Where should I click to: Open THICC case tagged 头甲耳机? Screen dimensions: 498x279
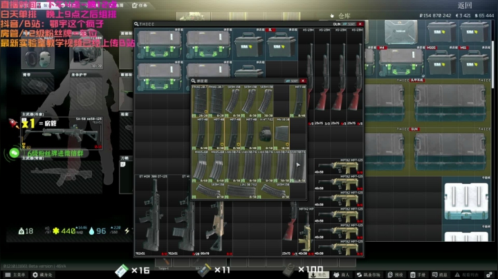point(385,103)
